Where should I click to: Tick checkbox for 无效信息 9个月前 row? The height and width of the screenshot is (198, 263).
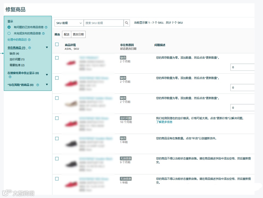[57, 159]
